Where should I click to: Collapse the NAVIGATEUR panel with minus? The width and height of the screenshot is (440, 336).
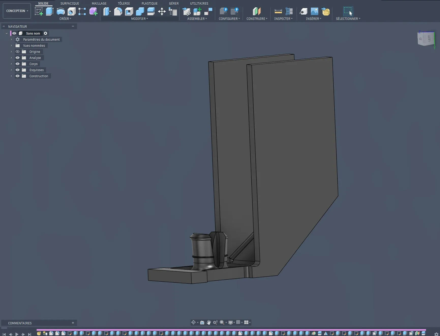pyautogui.click(x=73, y=26)
